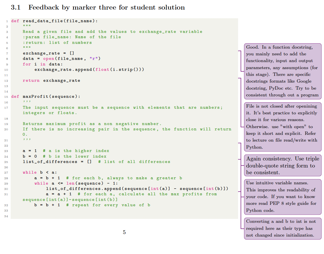Click the page number 5 at bottom
The image size is (324, 254).
point(124,232)
